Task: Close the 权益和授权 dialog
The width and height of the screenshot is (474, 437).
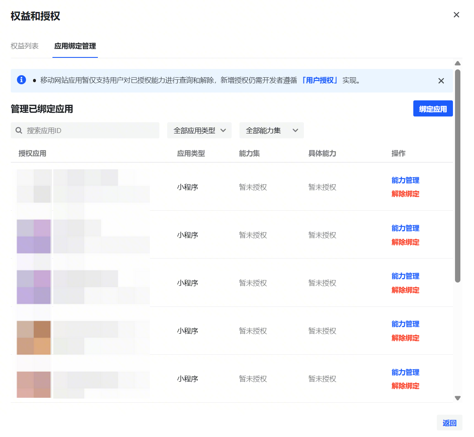Action: pos(456,15)
